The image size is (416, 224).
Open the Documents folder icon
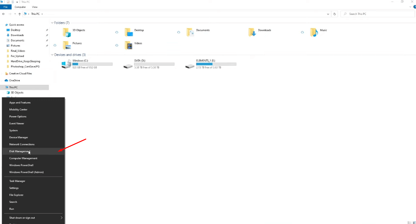coord(190,32)
